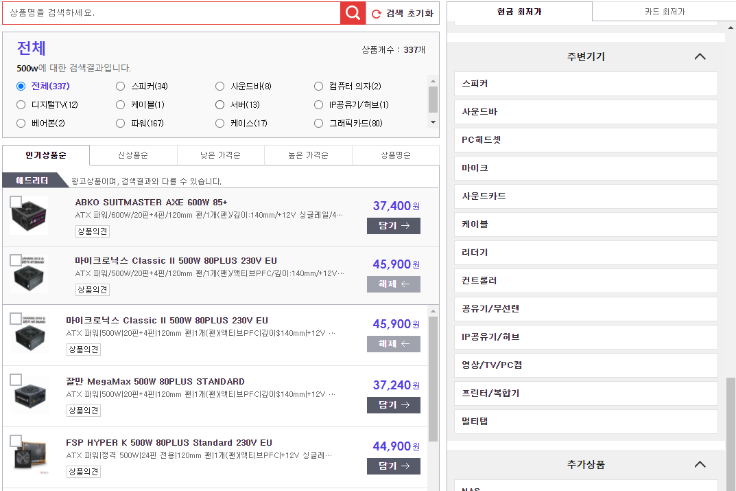Image resolution: width=736 pixels, height=491 pixels.
Task: Choose 컨트롤러 in 주변기기 list
Action: pyautogui.click(x=586, y=280)
